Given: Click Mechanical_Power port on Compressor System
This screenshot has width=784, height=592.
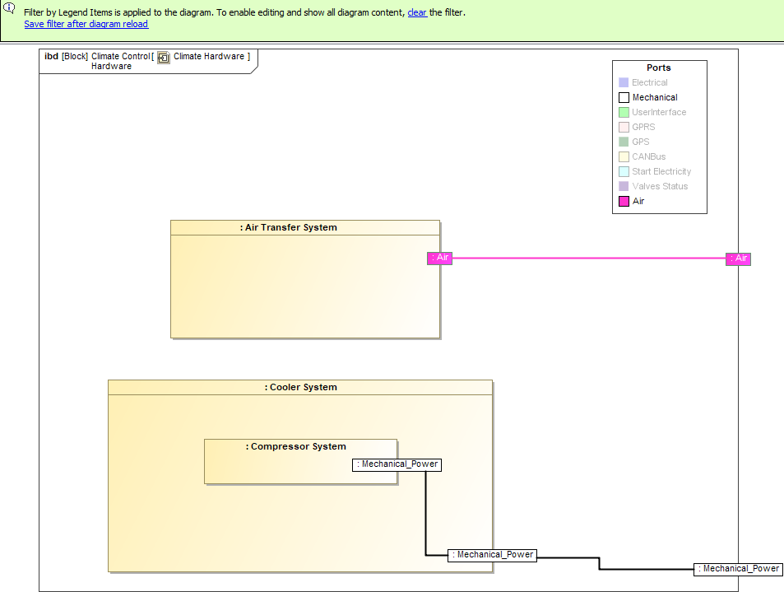Looking at the screenshot, I should pos(397,464).
